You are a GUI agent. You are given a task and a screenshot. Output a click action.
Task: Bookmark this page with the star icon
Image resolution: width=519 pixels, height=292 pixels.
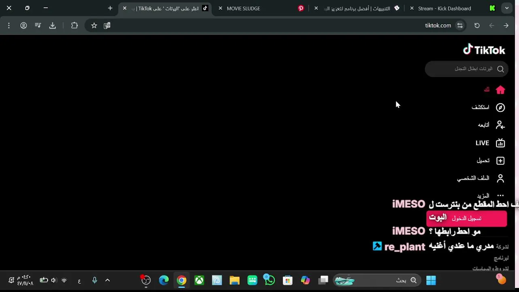click(94, 26)
